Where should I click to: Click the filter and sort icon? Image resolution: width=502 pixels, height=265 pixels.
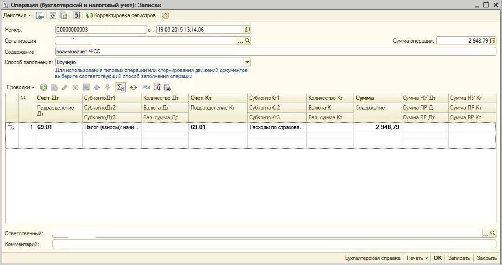pos(157,87)
